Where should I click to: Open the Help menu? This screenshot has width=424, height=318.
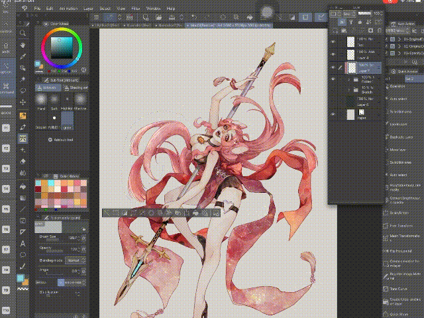(x=171, y=9)
